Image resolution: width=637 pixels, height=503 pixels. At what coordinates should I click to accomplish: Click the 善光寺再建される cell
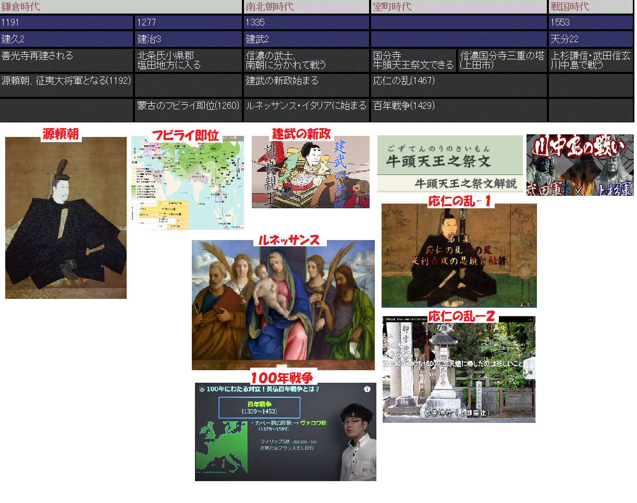point(67,60)
